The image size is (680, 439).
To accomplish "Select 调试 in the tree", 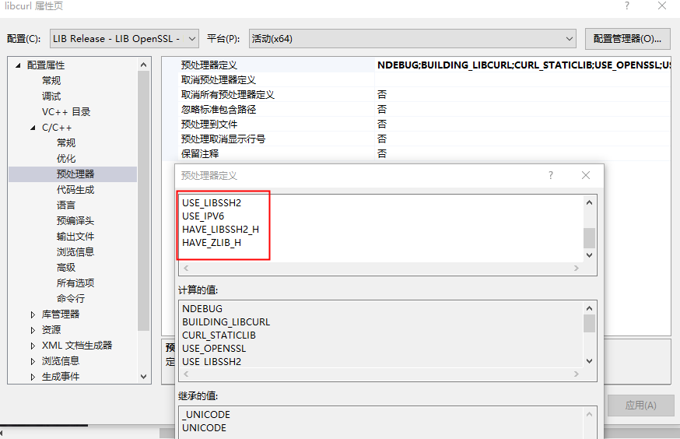I will tap(51, 97).
